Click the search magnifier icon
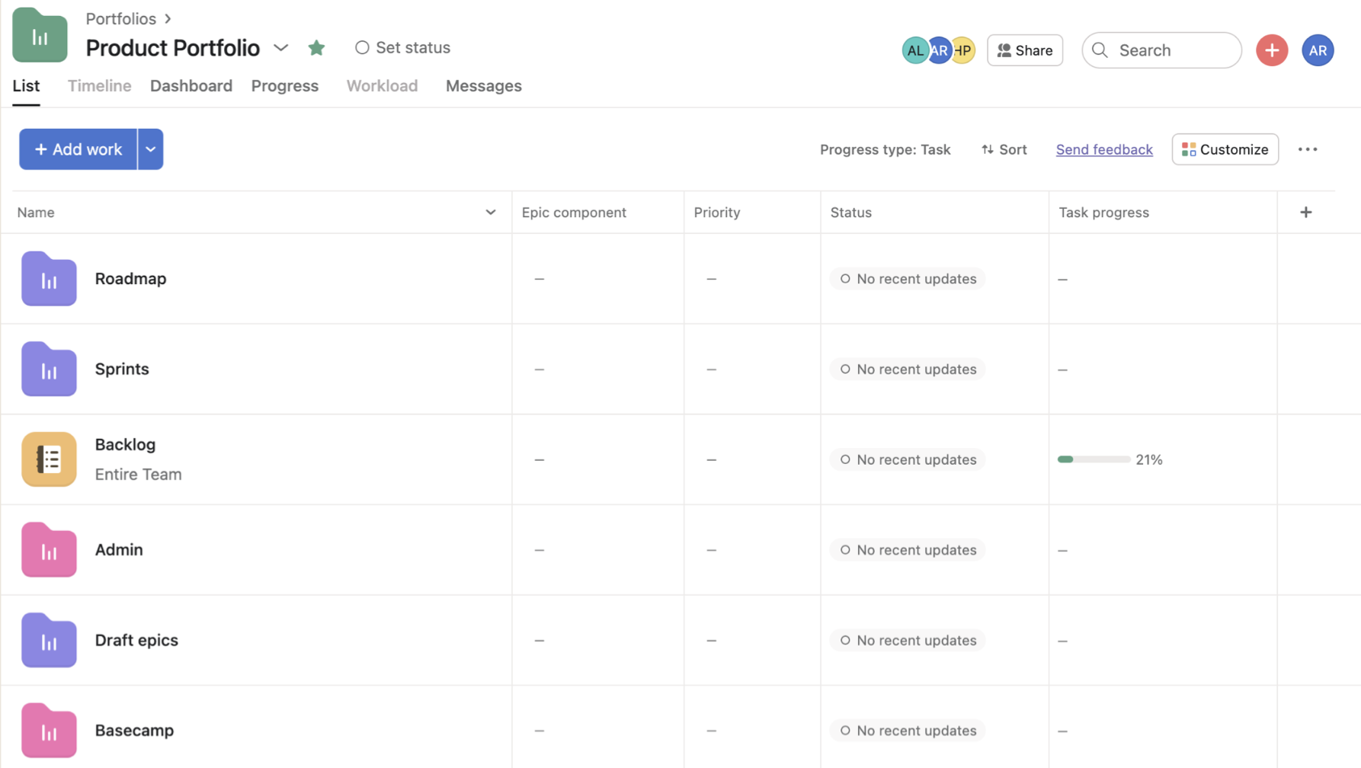Screen dimensions: 1361x768 pyautogui.click(x=1100, y=50)
